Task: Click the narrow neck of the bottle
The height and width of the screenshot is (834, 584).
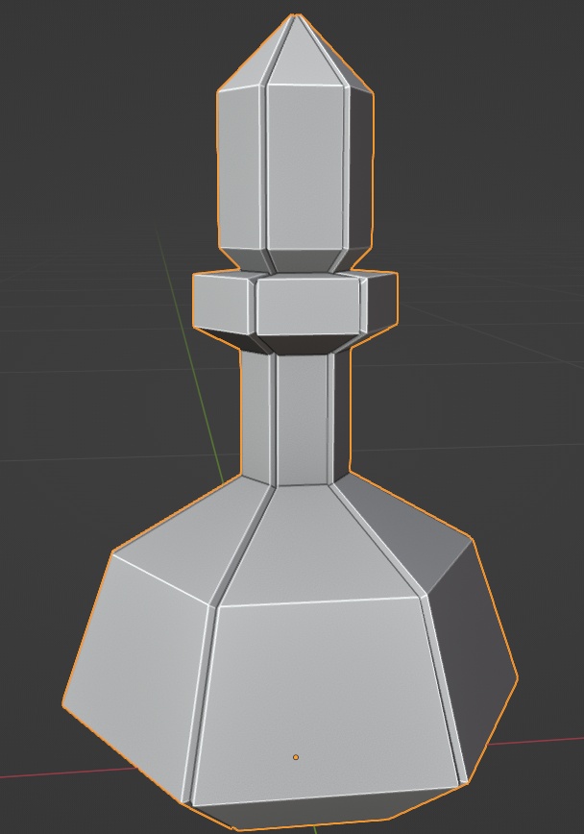Action: 295,418
